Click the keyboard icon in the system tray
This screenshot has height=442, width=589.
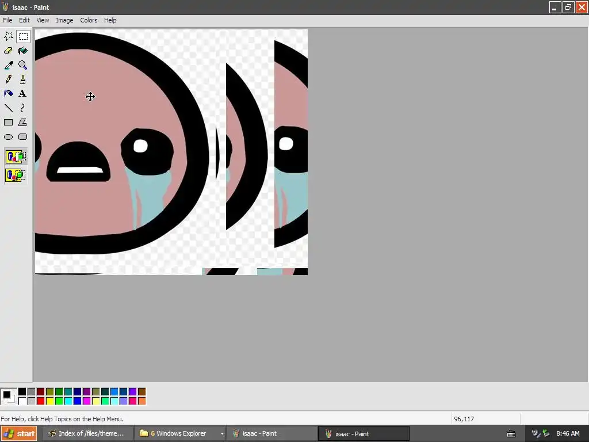pos(511,434)
